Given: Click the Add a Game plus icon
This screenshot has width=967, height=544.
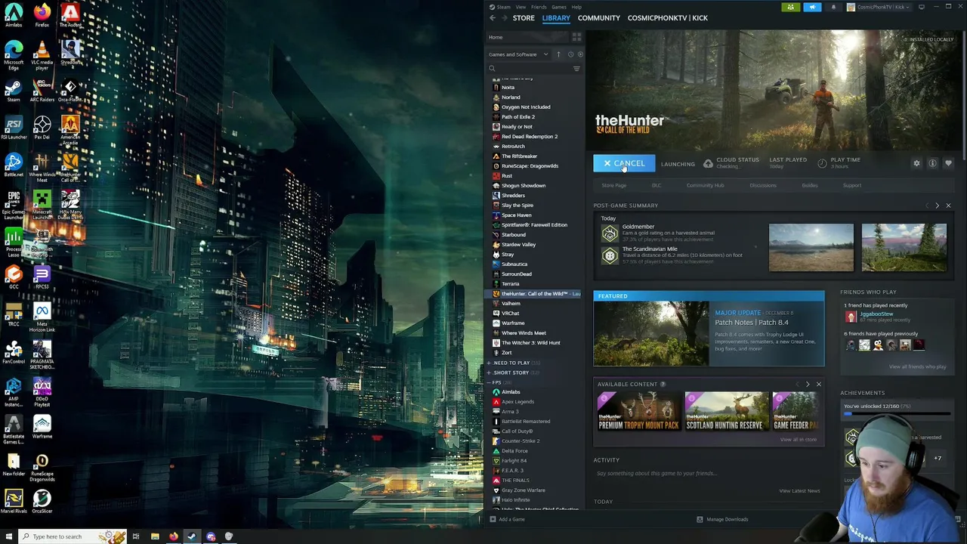Looking at the screenshot, I should coord(493,519).
